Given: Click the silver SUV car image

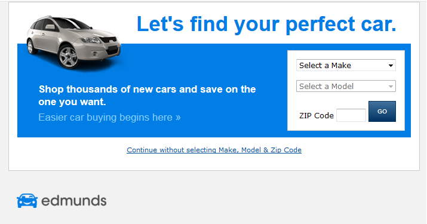Looking at the screenshot, I should coord(73,42).
